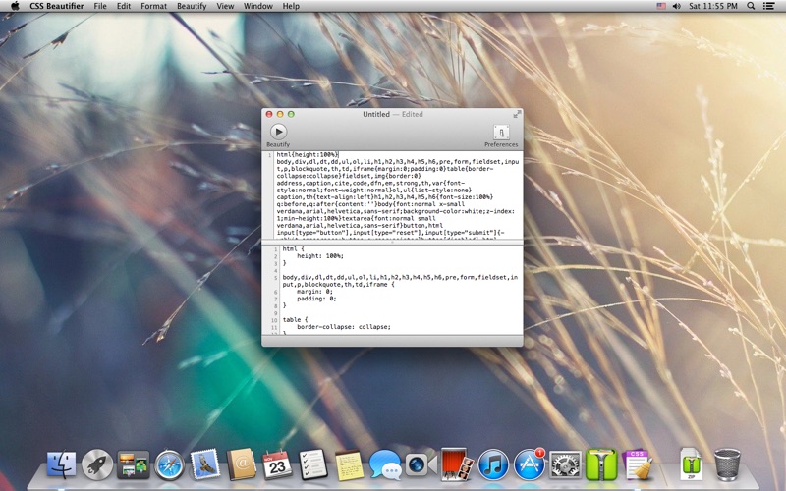Screen dimensions: 786x491
Task: Open the Apple menu
Action: click(x=15, y=6)
